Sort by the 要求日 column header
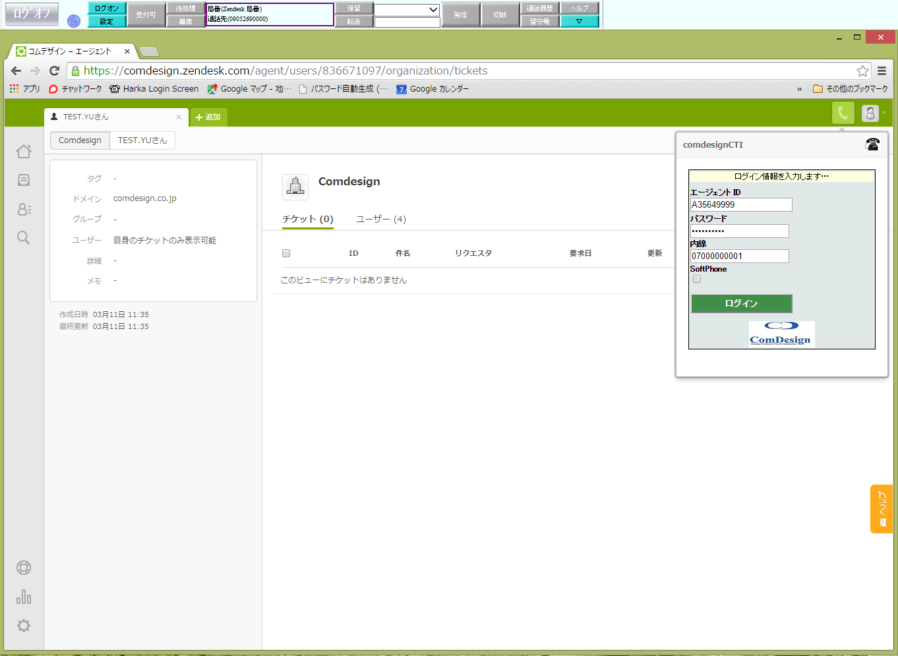The image size is (898, 656). pyautogui.click(x=581, y=253)
